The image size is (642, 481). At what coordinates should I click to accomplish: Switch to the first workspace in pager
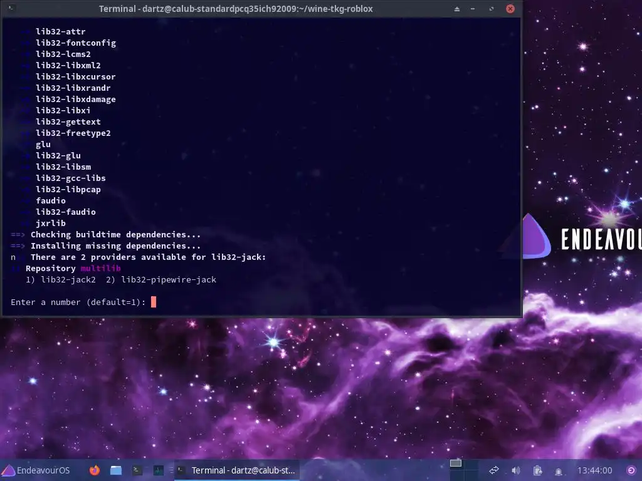456,466
